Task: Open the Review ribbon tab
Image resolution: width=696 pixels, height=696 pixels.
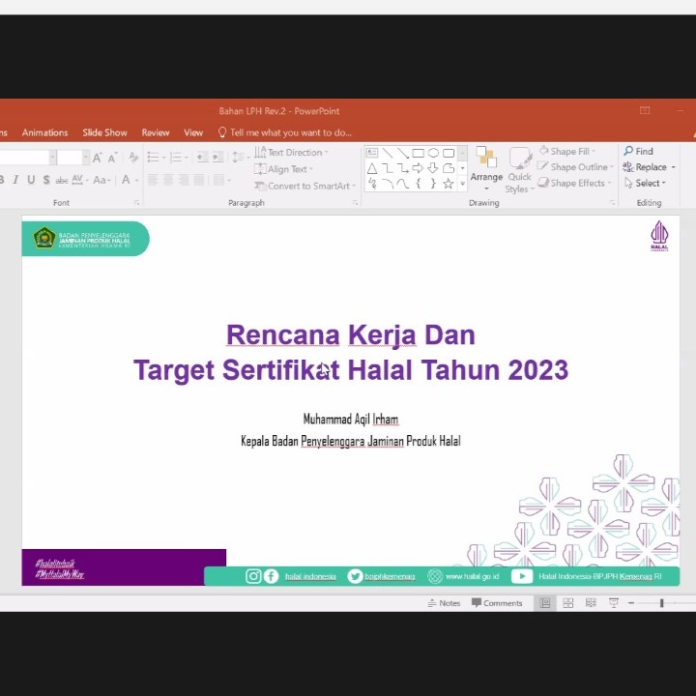Action: (x=156, y=132)
